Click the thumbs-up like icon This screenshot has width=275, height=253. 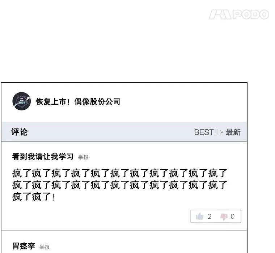point(200,216)
